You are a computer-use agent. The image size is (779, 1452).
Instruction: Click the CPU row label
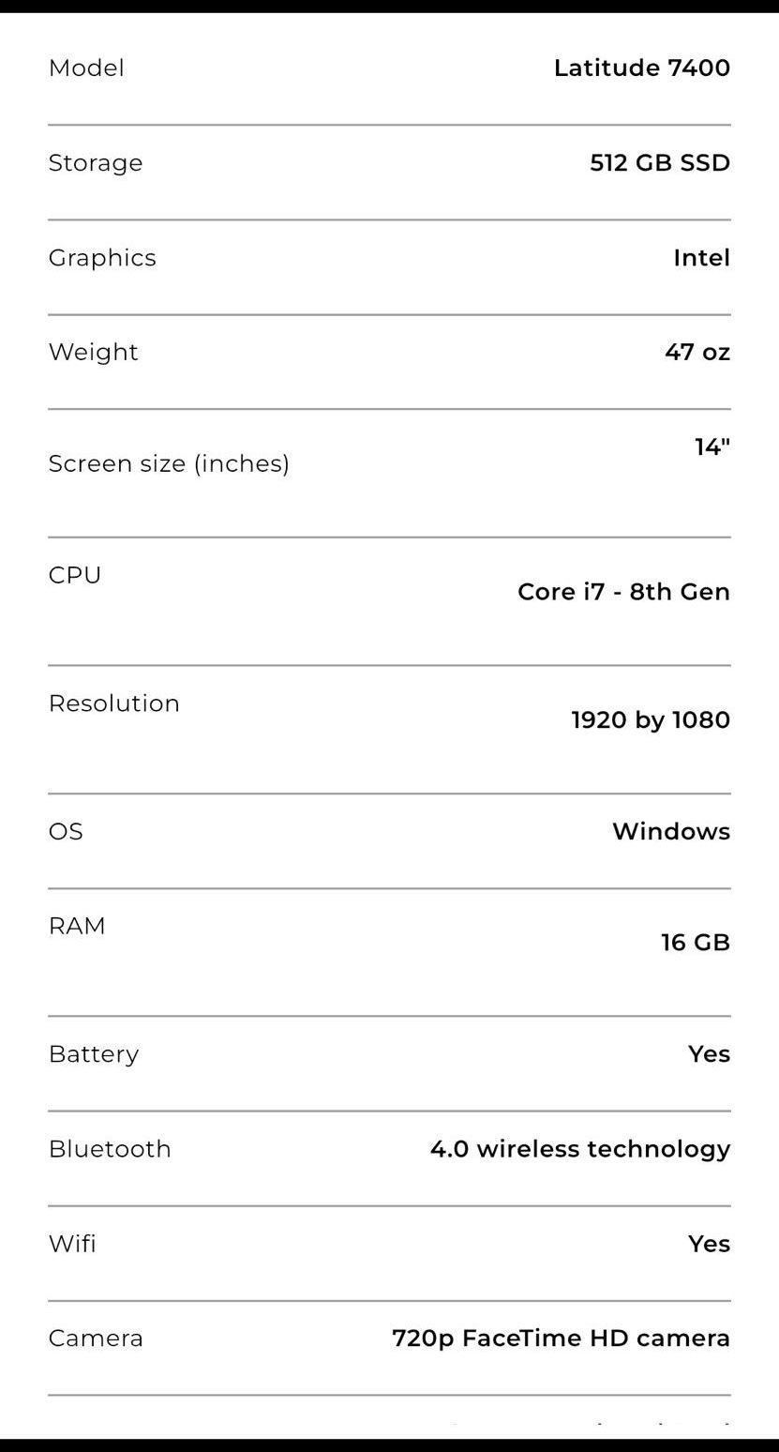coord(75,575)
